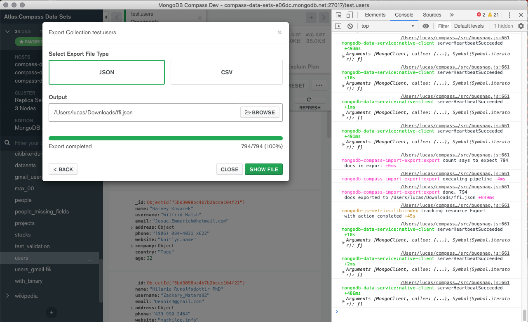The height and width of the screenshot is (322, 528).
Task: Select the datasets collection
Action: pos(25,166)
